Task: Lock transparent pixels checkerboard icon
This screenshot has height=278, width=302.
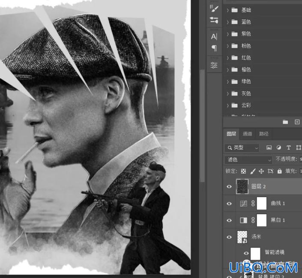Action: coord(243,171)
